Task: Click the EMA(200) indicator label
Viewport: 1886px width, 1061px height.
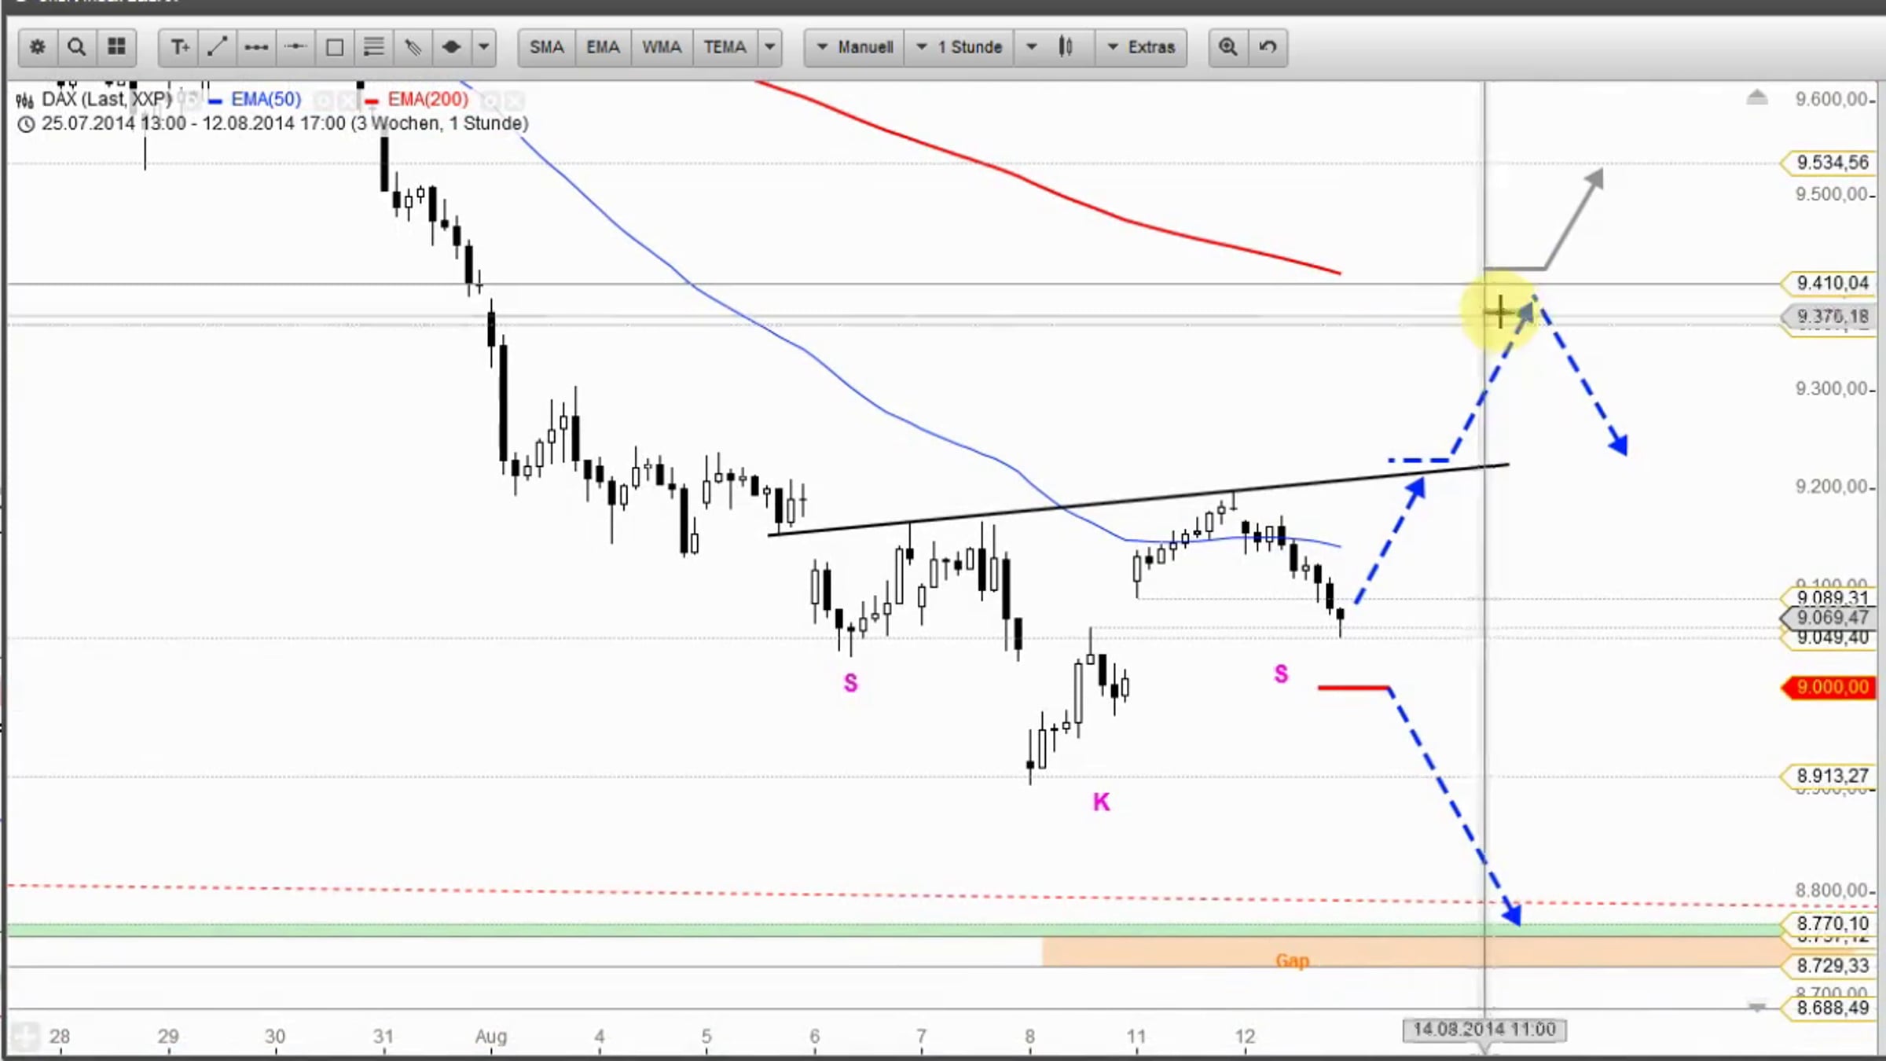Action: click(428, 99)
